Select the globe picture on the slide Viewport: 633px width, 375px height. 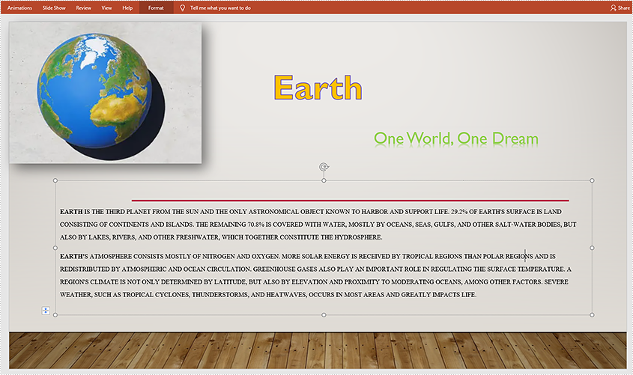point(106,93)
